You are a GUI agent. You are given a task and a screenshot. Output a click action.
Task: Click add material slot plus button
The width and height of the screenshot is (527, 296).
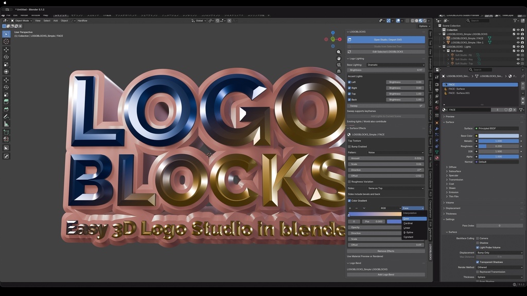click(x=523, y=85)
